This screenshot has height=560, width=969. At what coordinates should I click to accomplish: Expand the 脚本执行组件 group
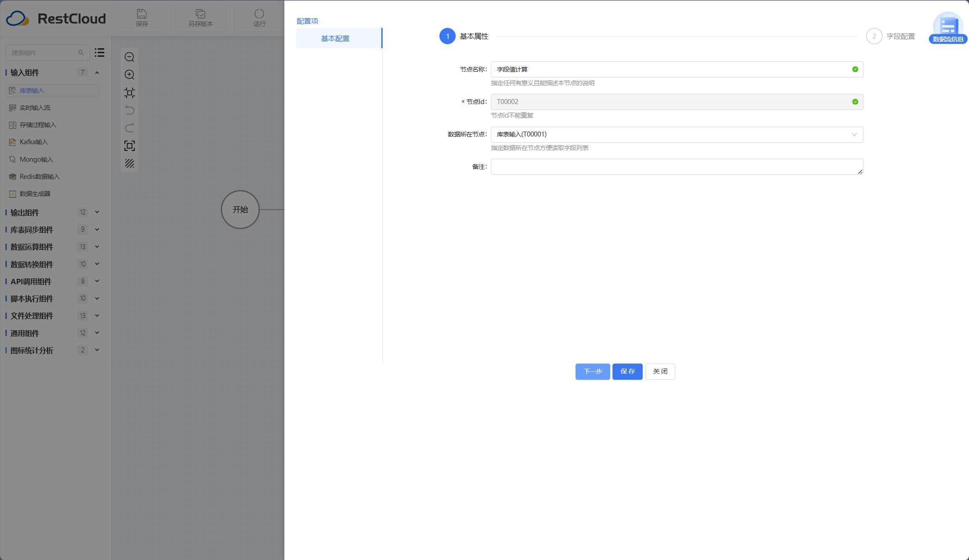[x=97, y=298]
